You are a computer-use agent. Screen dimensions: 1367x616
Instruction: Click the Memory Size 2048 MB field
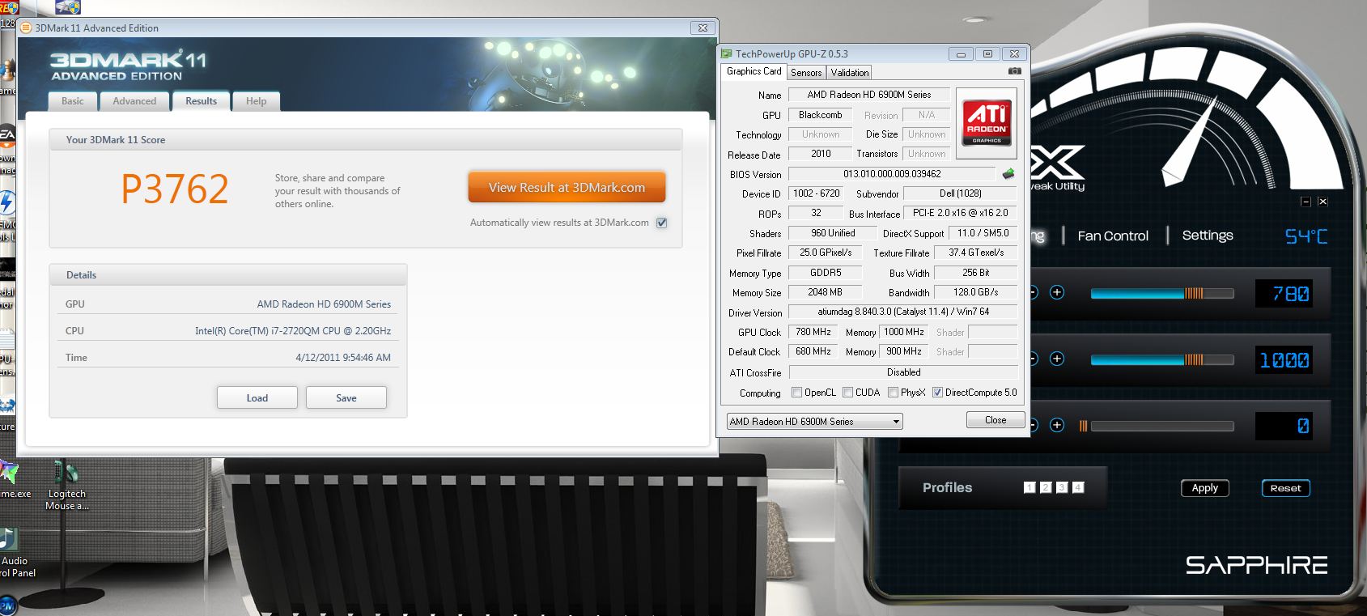click(x=825, y=292)
